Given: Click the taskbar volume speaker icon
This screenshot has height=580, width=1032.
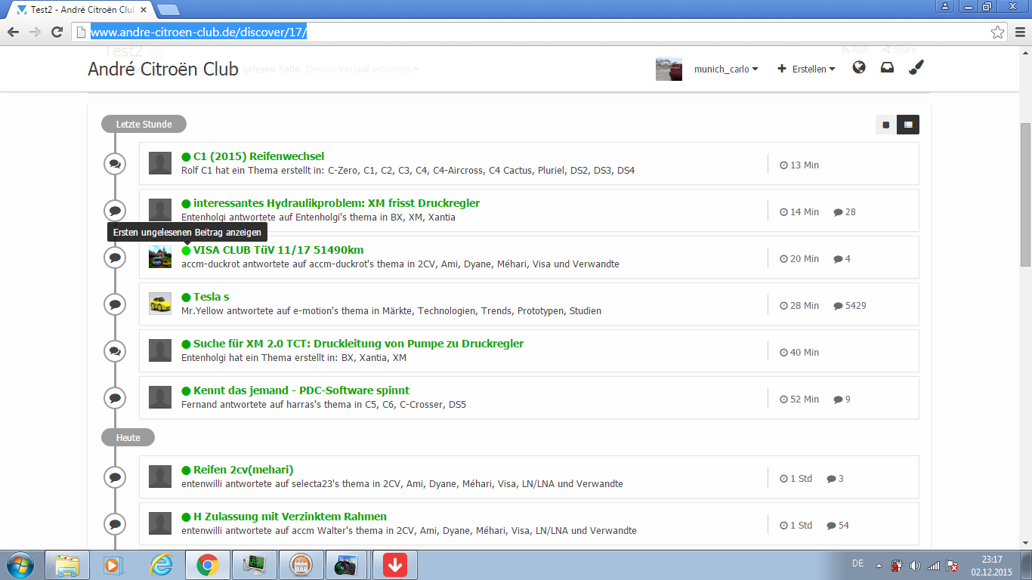Looking at the screenshot, I should [x=915, y=566].
